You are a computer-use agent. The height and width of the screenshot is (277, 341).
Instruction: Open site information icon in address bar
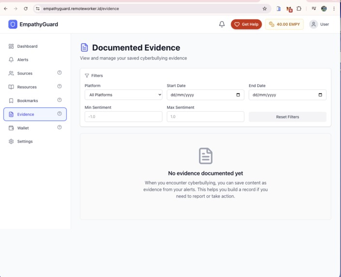38,9
